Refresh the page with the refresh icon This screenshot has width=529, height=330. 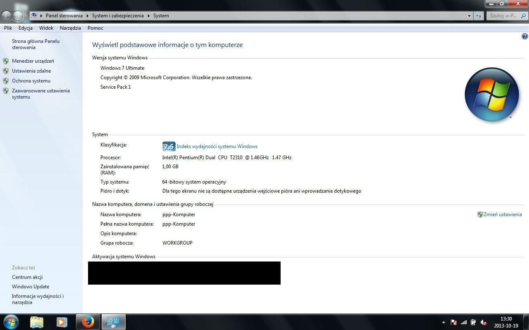pyautogui.click(x=479, y=16)
